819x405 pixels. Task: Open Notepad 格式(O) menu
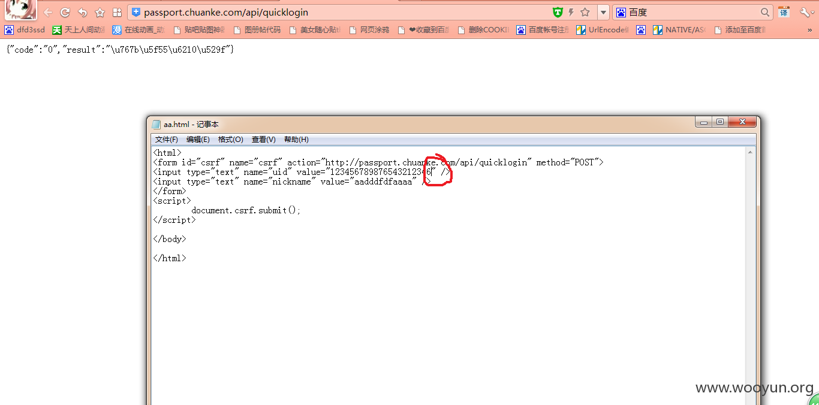pyautogui.click(x=231, y=140)
